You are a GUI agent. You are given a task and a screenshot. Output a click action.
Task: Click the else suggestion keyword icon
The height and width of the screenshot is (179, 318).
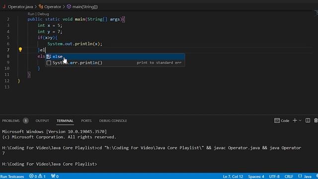coord(49,57)
